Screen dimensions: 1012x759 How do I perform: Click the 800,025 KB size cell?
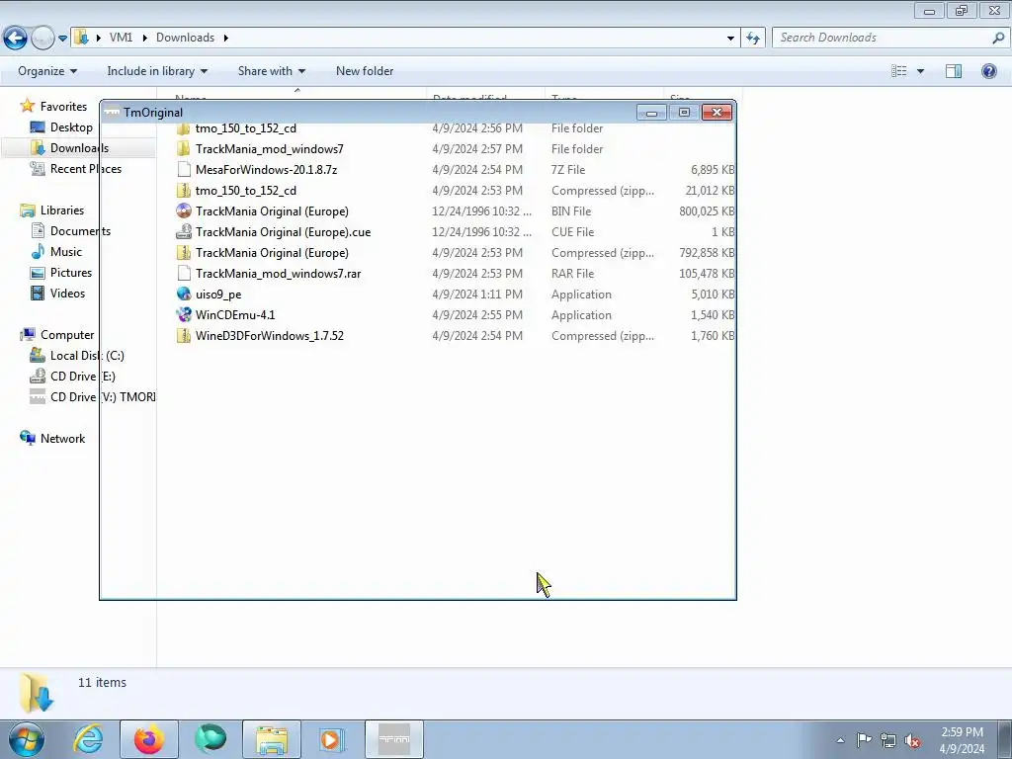click(707, 211)
